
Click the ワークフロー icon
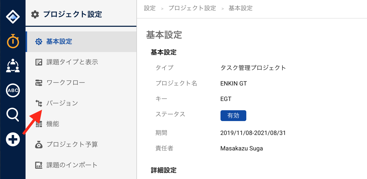point(39,83)
